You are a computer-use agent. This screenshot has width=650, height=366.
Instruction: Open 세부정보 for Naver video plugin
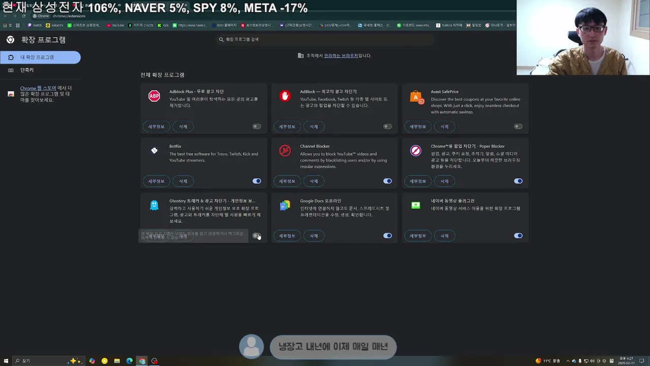pyautogui.click(x=418, y=236)
